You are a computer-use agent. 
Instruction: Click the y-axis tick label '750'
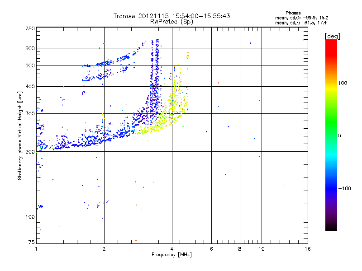[30, 28]
